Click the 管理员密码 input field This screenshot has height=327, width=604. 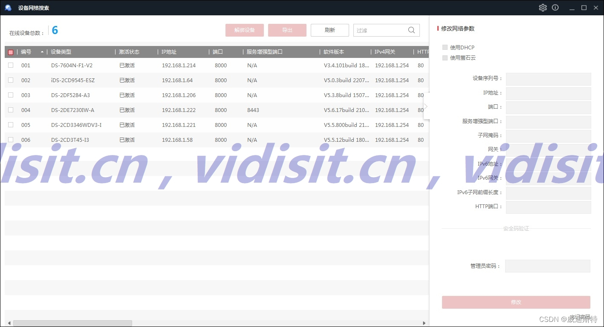point(548,266)
